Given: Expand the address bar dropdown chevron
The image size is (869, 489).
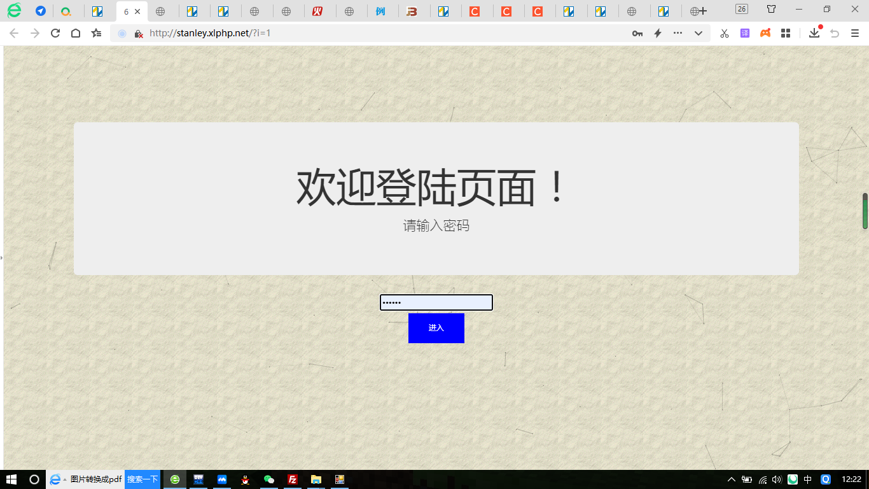Looking at the screenshot, I should pos(699,33).
